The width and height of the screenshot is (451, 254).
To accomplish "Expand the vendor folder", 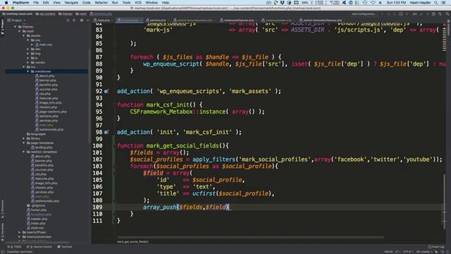I will click(x=28, y=63).
